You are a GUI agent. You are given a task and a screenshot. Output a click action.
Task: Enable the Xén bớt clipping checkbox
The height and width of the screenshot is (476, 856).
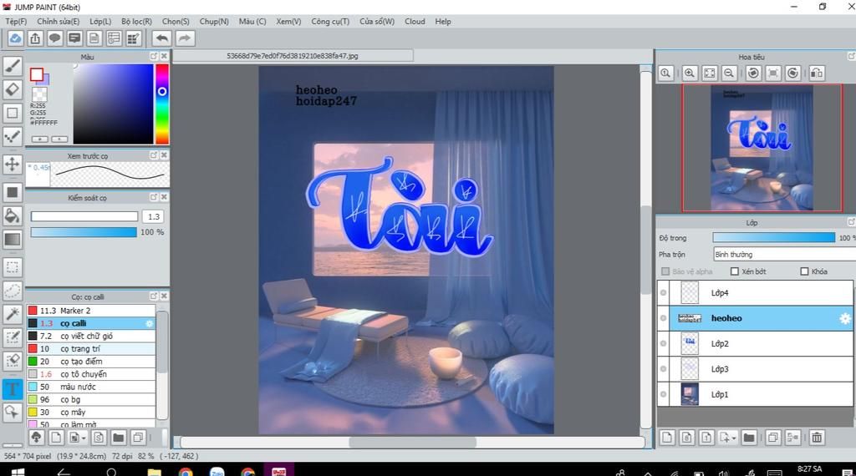click(x=735, y=271)
